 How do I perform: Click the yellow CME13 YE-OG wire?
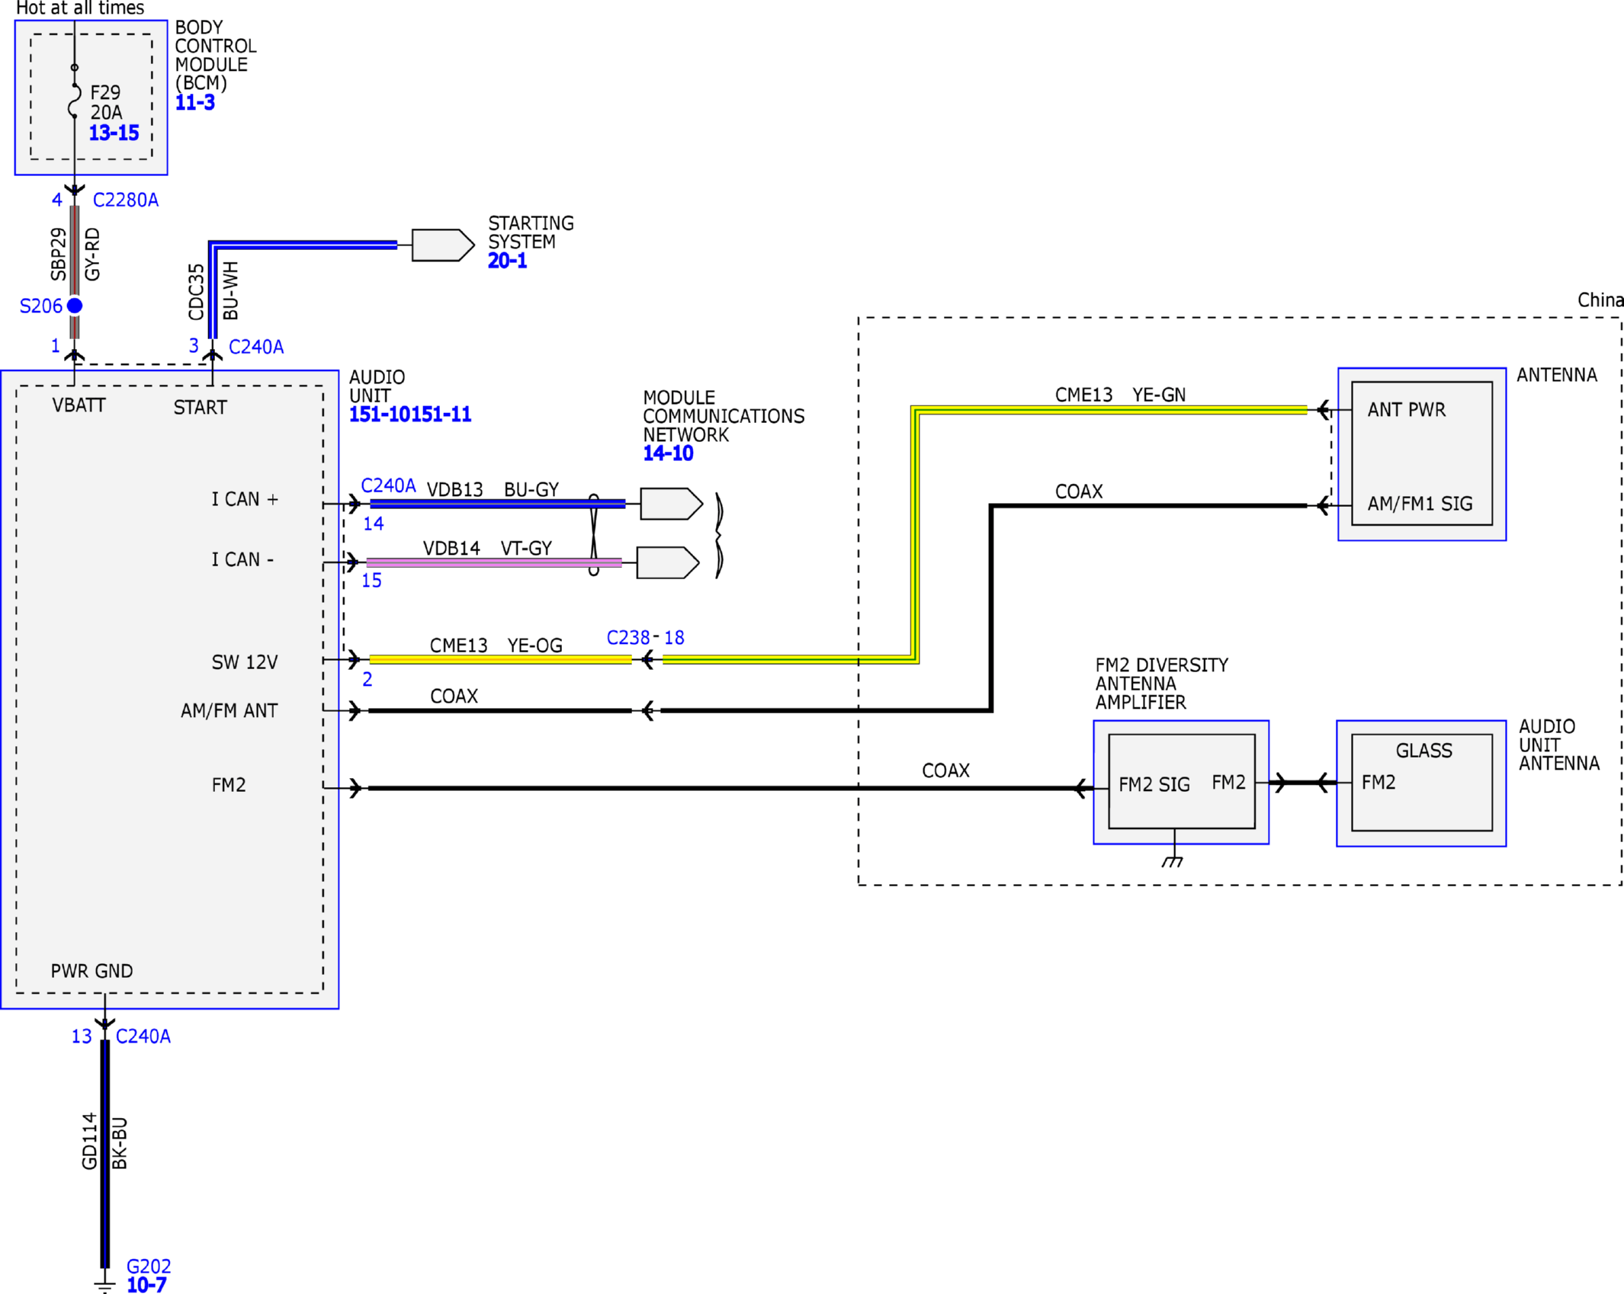(x=500, y=660)
